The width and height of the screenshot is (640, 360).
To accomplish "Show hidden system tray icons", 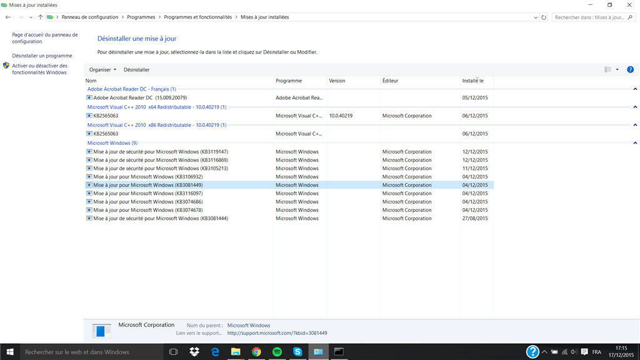I will [x=544, y=352].
